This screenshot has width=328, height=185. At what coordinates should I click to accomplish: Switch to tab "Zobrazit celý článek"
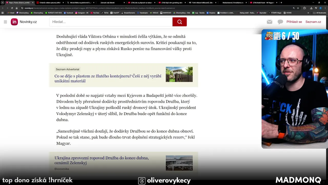[111, 3]
